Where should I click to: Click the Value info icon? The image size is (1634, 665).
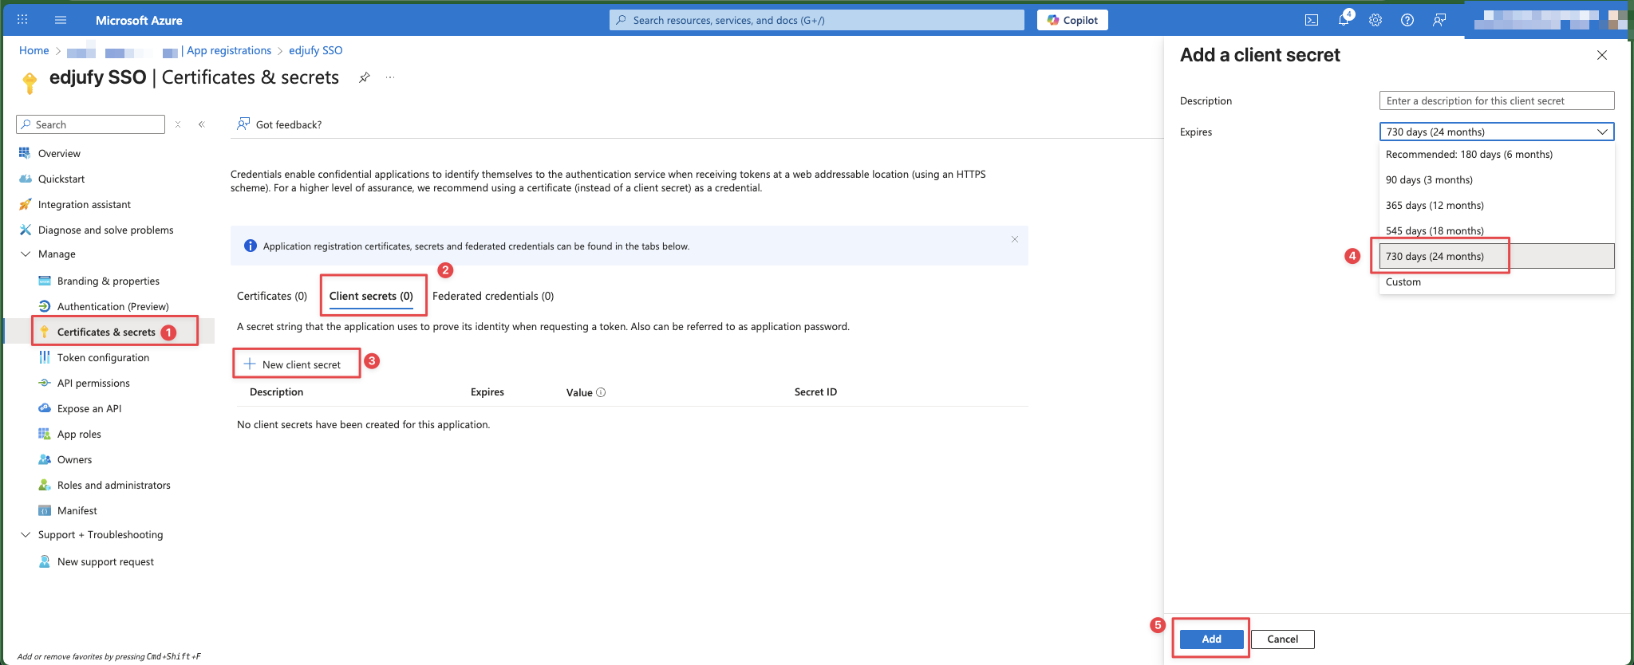[601, 392]
